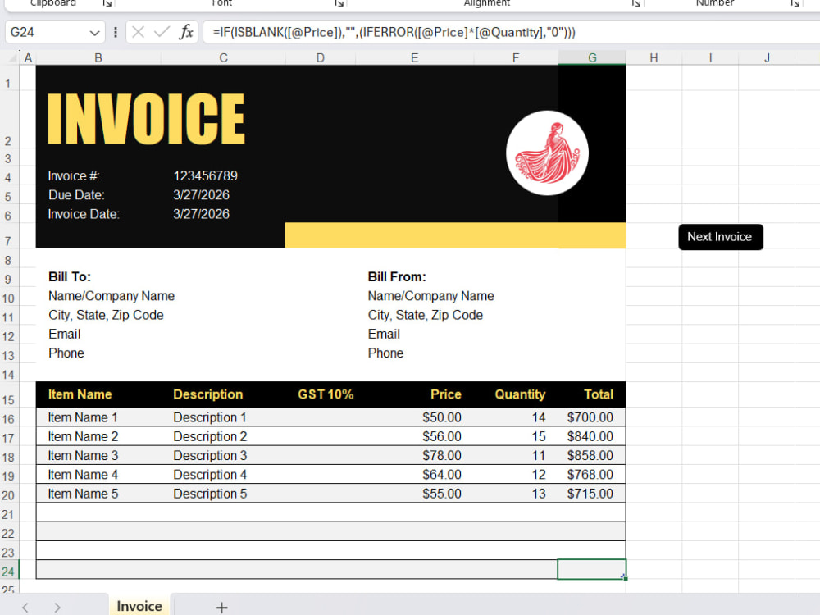Open the Name Box dropdown arrow

(94, 33)
